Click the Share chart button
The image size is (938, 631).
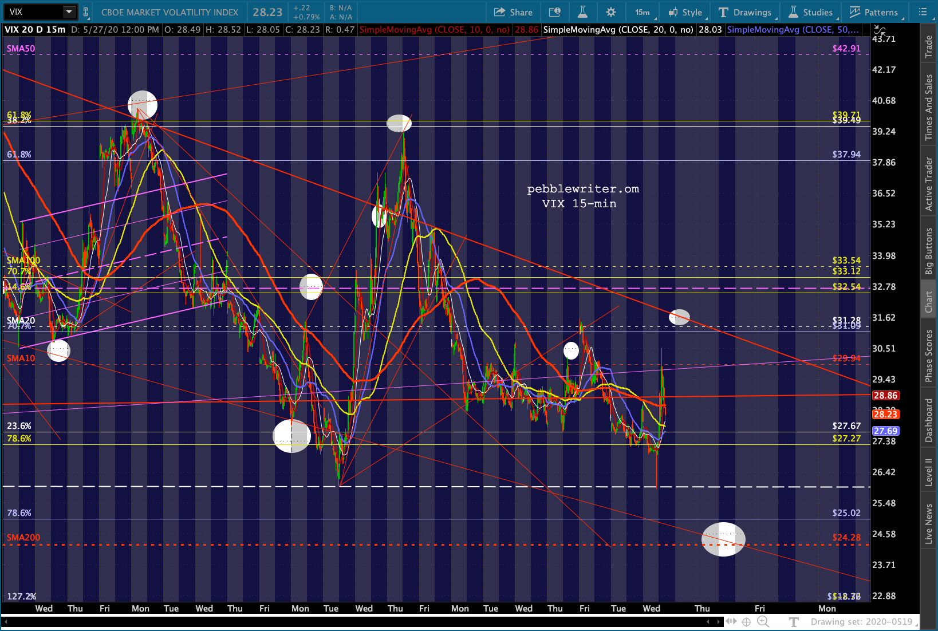pos(513,12)
